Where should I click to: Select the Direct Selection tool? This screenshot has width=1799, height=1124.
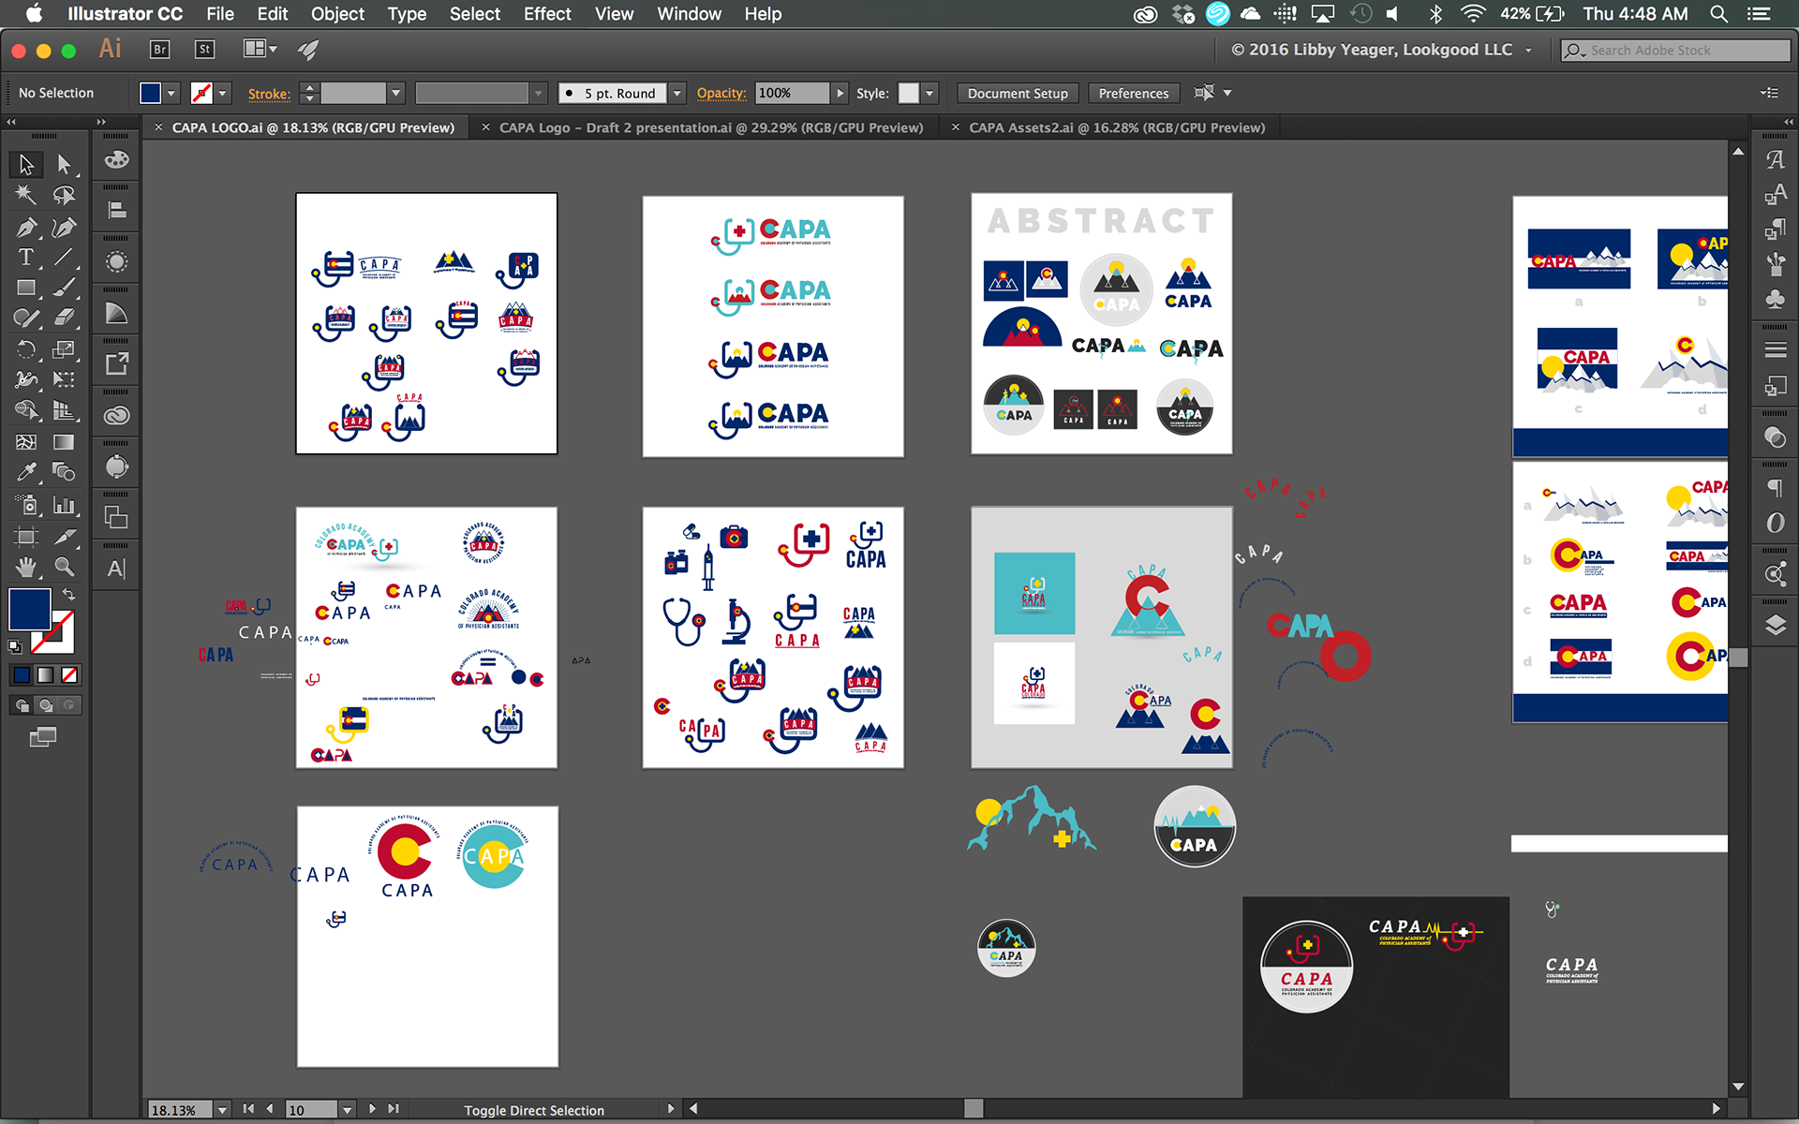point(64,165)
